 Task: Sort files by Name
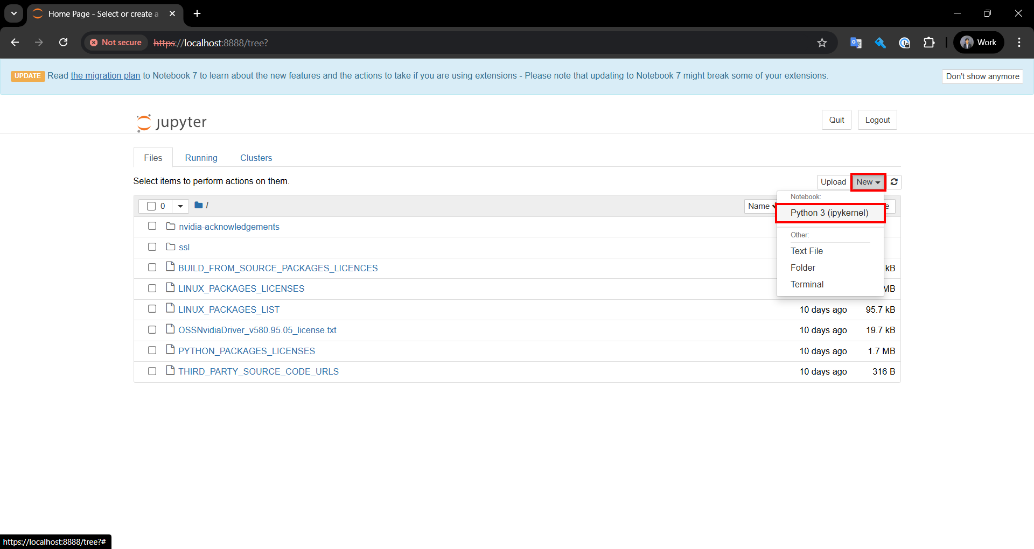pyautogui.click(x=760, y=206)
